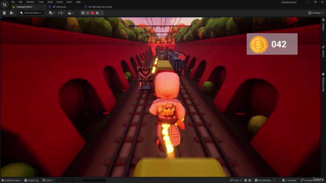The width and height of the screenshot is (326, 183).
Task: Expand the World Settings side panel
Action: click(x=323, y=82)
